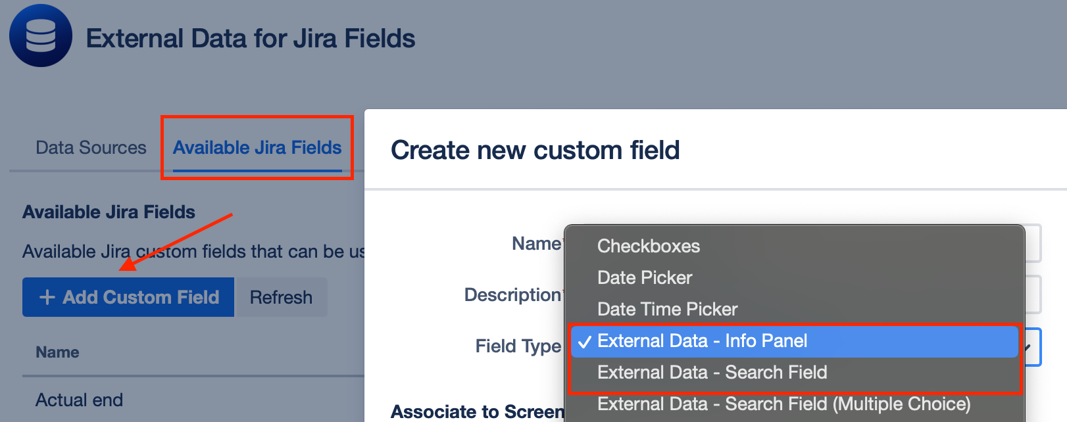
Task: Open the Available Jira Fields tab
Action: tap(257, 147)
